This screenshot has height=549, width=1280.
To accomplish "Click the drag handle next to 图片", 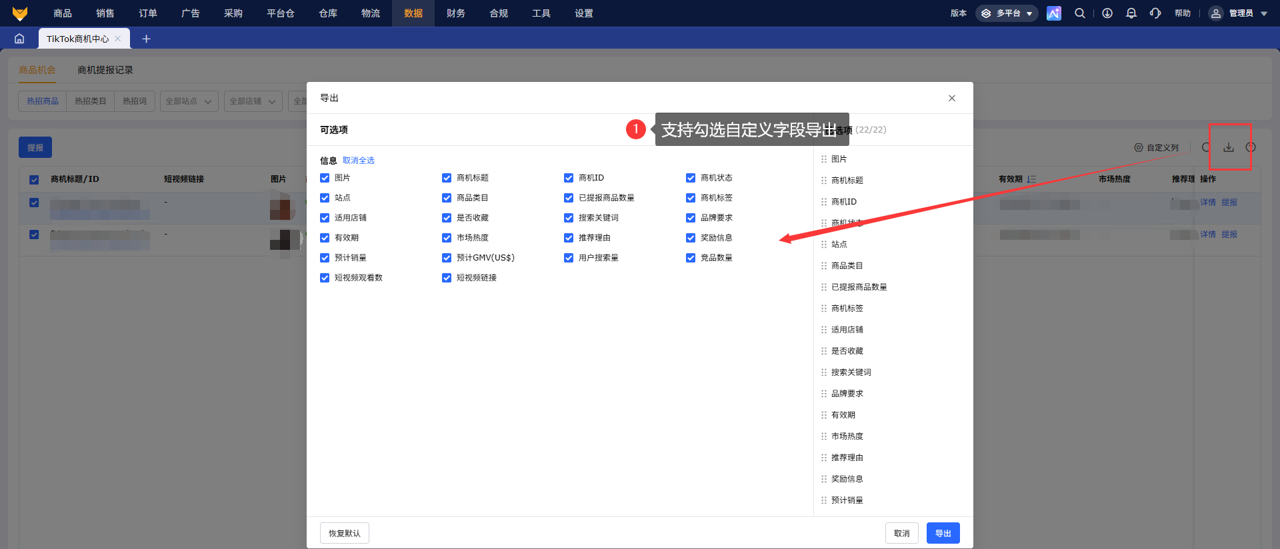I will click(x=824, y=159).
